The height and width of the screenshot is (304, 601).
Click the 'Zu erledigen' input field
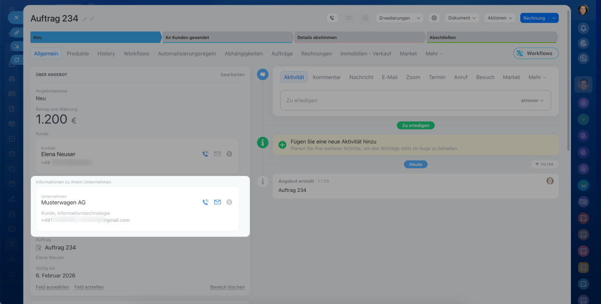click(x=394, y=100)
